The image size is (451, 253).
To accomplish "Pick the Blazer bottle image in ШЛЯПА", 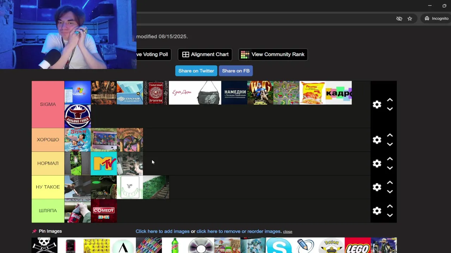I will (x=78, y=211).
